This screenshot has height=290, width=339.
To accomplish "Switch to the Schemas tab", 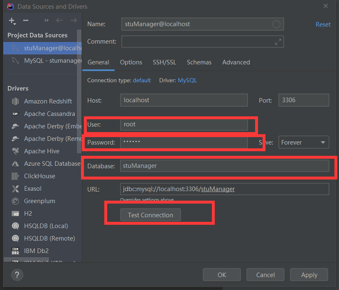I will (x=199, y=62).
